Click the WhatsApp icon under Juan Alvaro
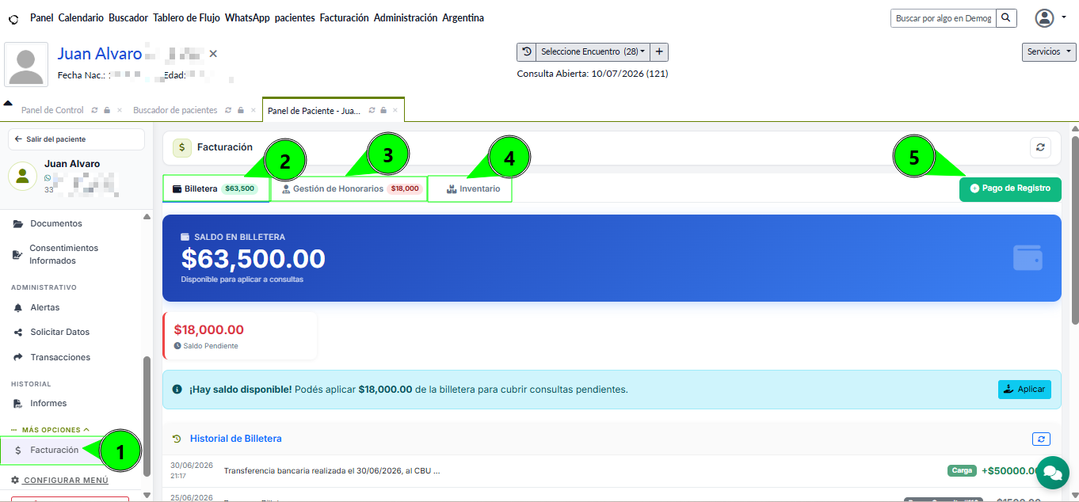The height and width of the screenshot is (502, 1079). pos(48,178)
